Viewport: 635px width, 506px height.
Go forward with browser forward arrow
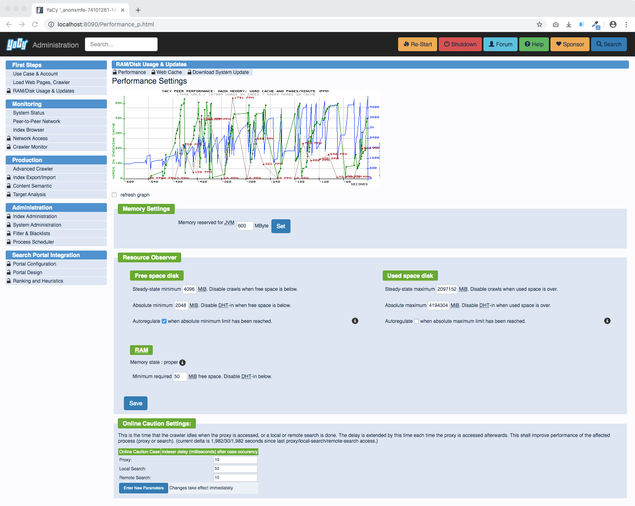coord(22,24)
